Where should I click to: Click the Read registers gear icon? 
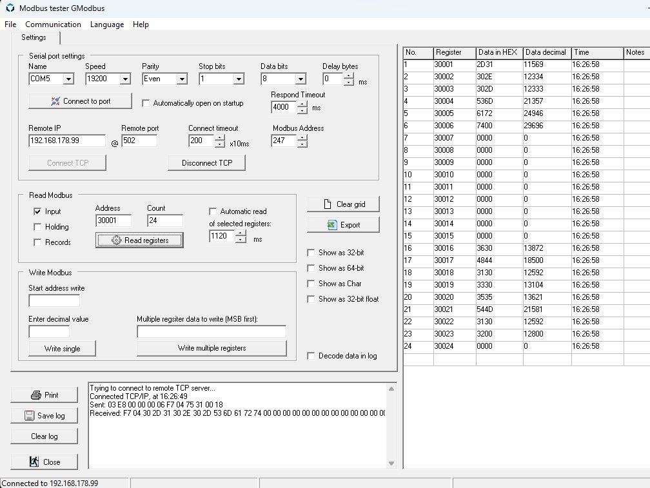coord(116,240)
